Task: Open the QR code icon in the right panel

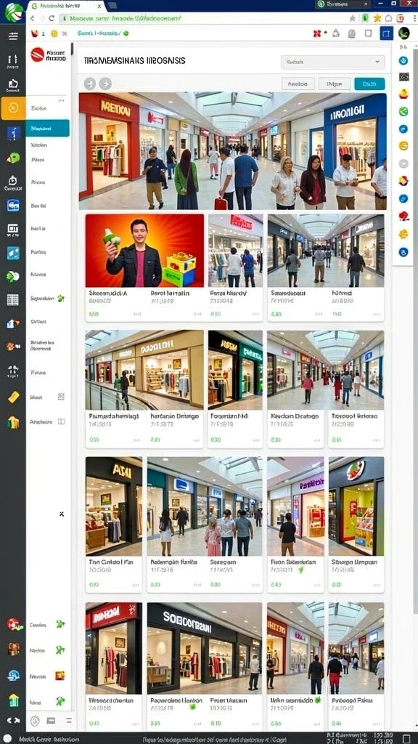Action: tap(403, 77)
